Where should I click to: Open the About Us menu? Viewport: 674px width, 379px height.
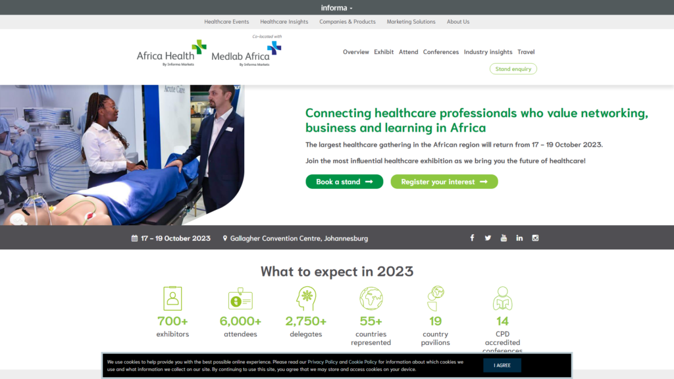[x=458, y=22]
